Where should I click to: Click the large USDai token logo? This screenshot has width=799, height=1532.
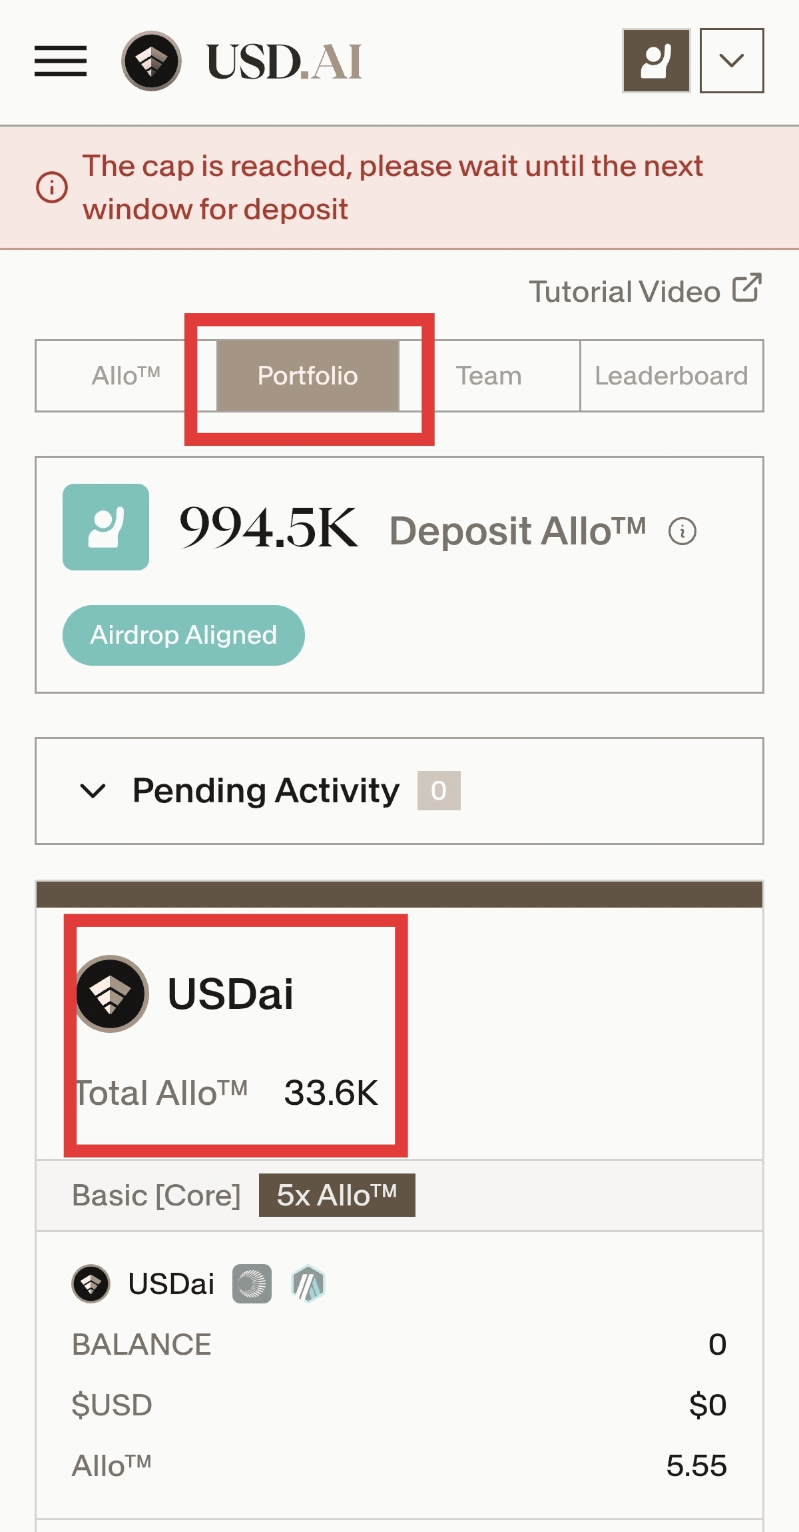pyautogui.click(x=111, y=994)
